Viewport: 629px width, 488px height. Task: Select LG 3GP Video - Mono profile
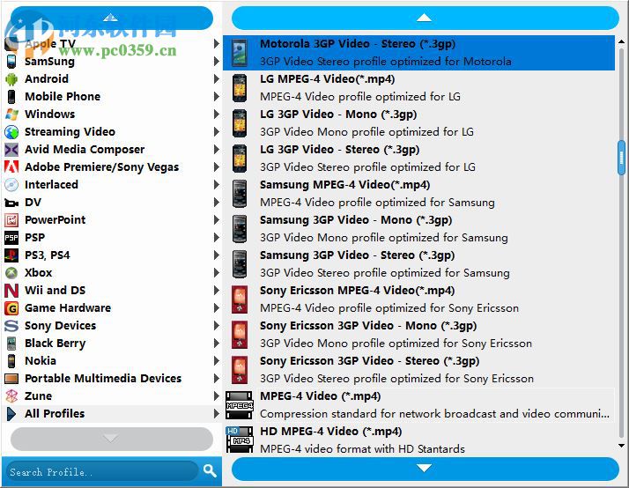pyautogui.click(x=418, y=123)
